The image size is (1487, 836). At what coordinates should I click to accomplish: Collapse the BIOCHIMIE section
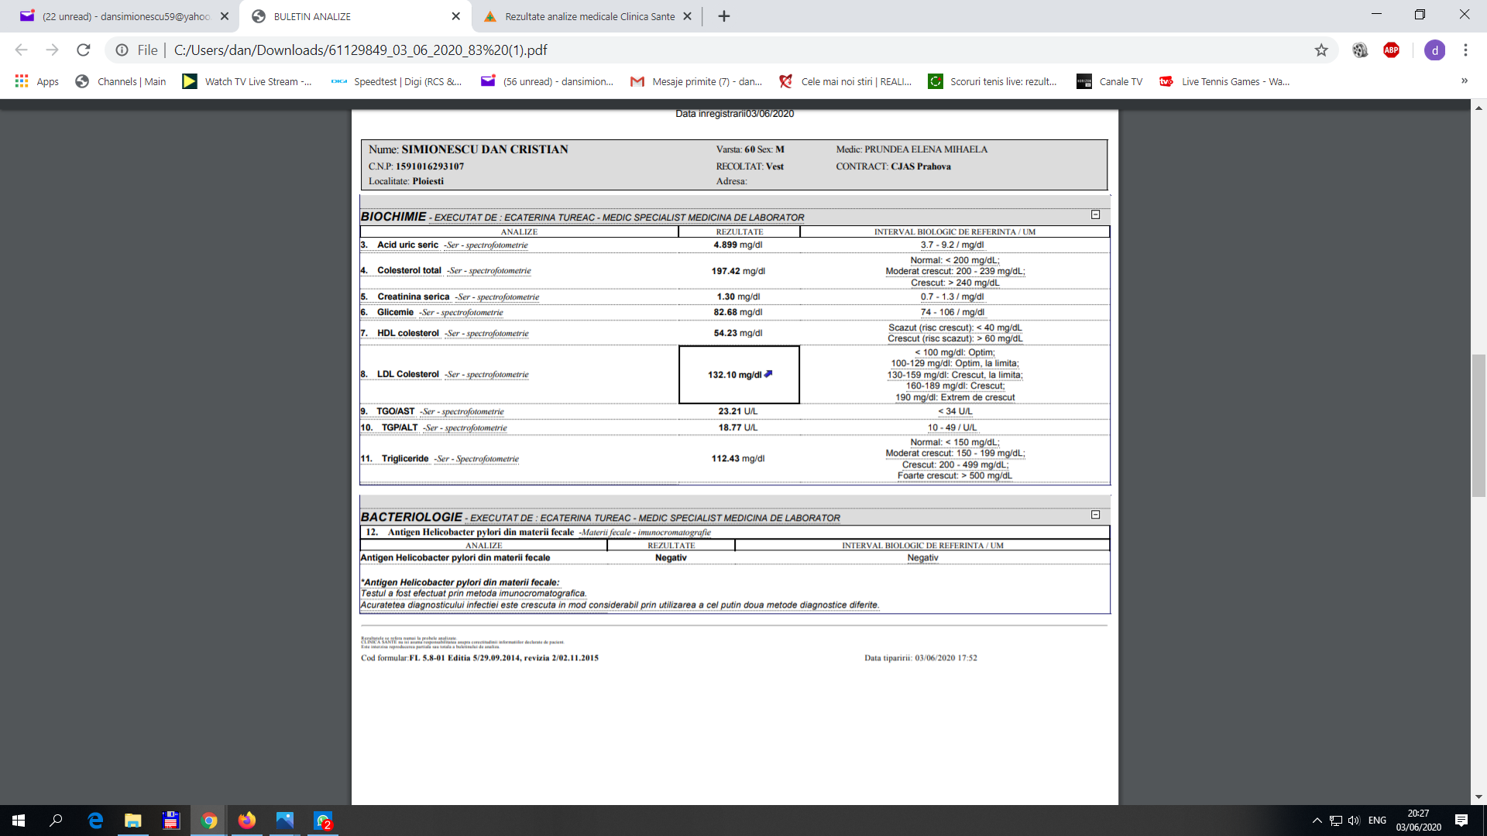[1095, 214]
